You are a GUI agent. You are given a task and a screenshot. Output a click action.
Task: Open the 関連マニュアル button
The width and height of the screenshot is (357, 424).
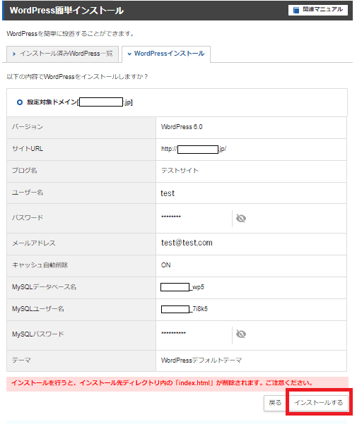pos(317,10)
